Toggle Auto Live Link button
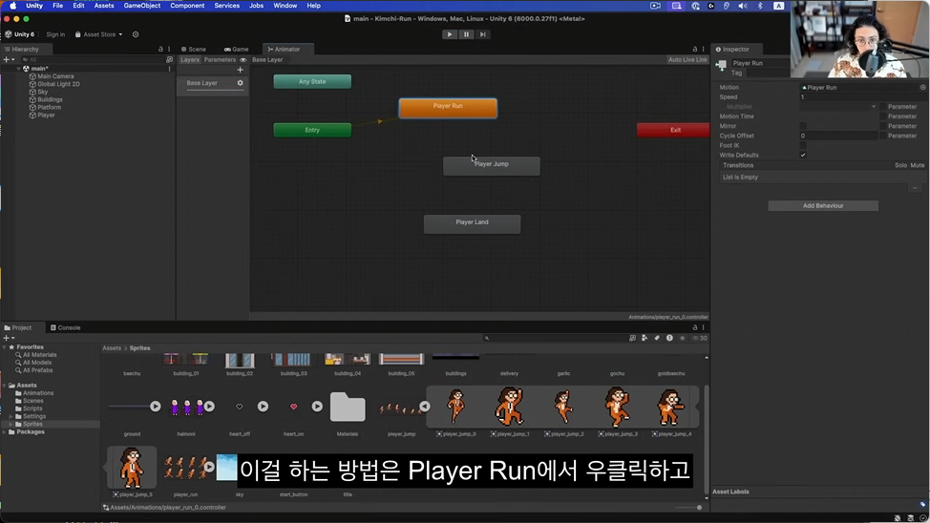930x523 pixels. tap(687, 60)
